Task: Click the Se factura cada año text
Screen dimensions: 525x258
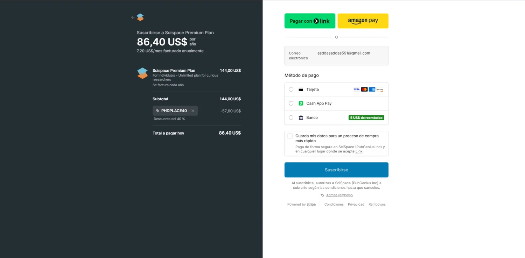Action: [168, 85]
